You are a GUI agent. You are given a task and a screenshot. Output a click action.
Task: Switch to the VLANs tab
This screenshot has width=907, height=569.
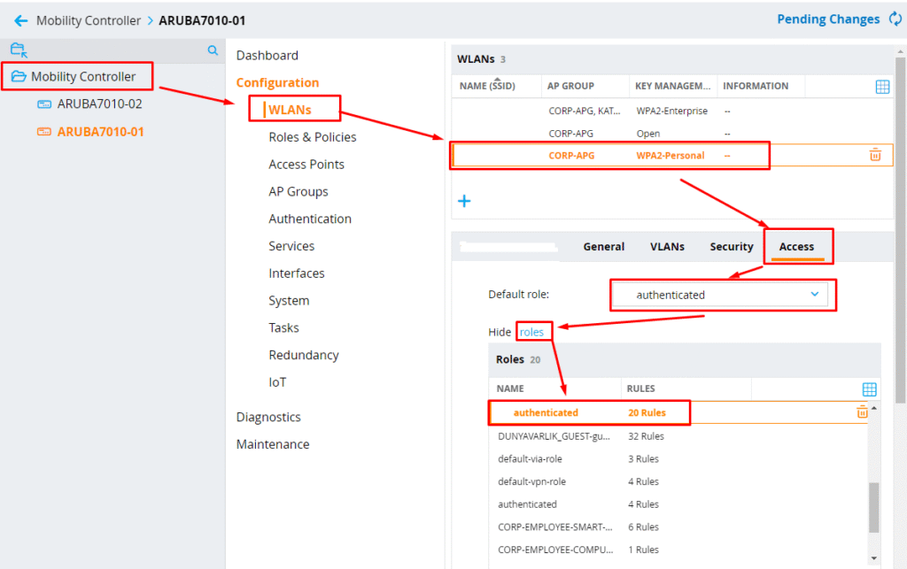click(x=667, y=247)
